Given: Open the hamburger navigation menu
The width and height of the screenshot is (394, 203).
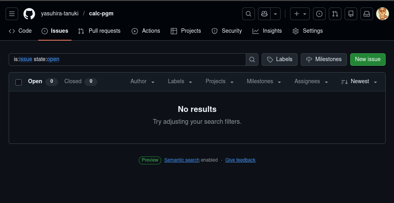Looking at the screenshot, I should pyautogui.click(x=12, y=14).
